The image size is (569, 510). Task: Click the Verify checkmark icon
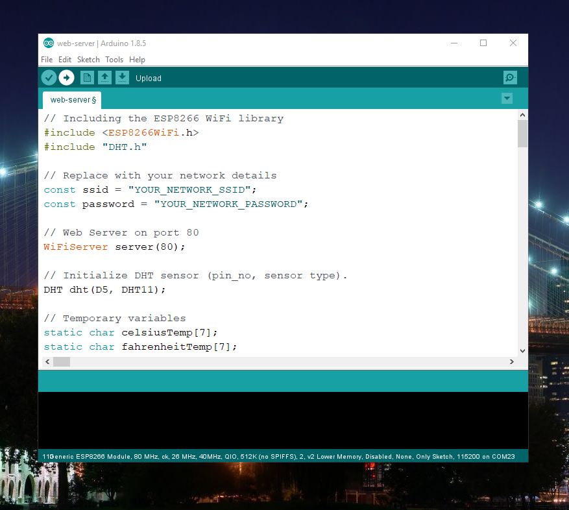point(49,78)
